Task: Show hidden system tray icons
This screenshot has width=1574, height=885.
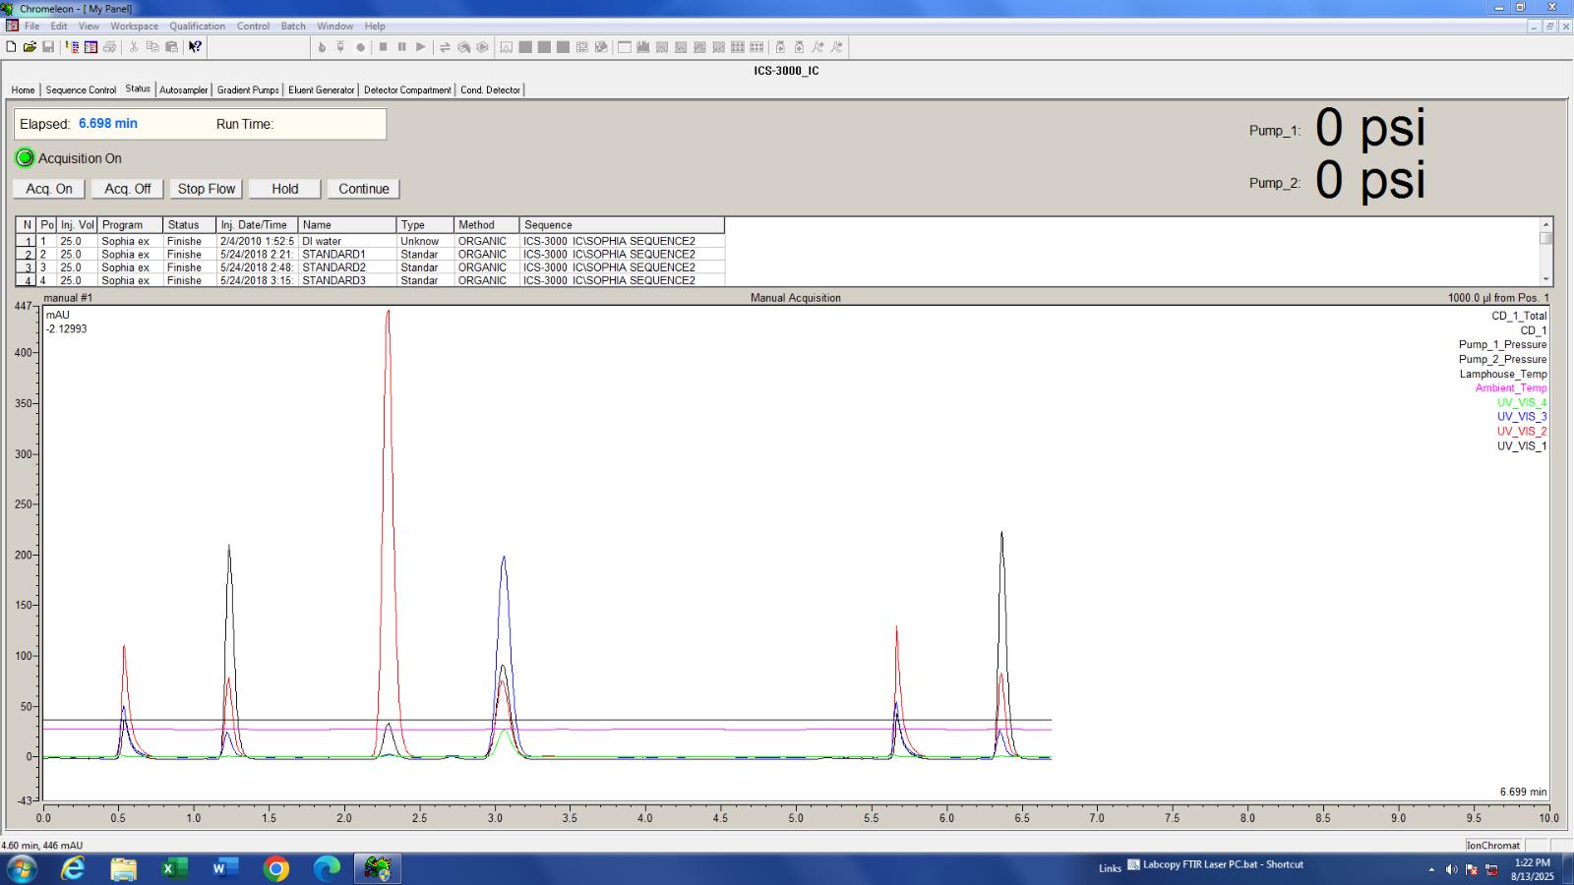Action: [1430, 869]
